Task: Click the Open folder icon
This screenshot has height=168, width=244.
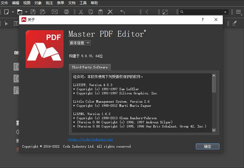Action: pos(20,12)
